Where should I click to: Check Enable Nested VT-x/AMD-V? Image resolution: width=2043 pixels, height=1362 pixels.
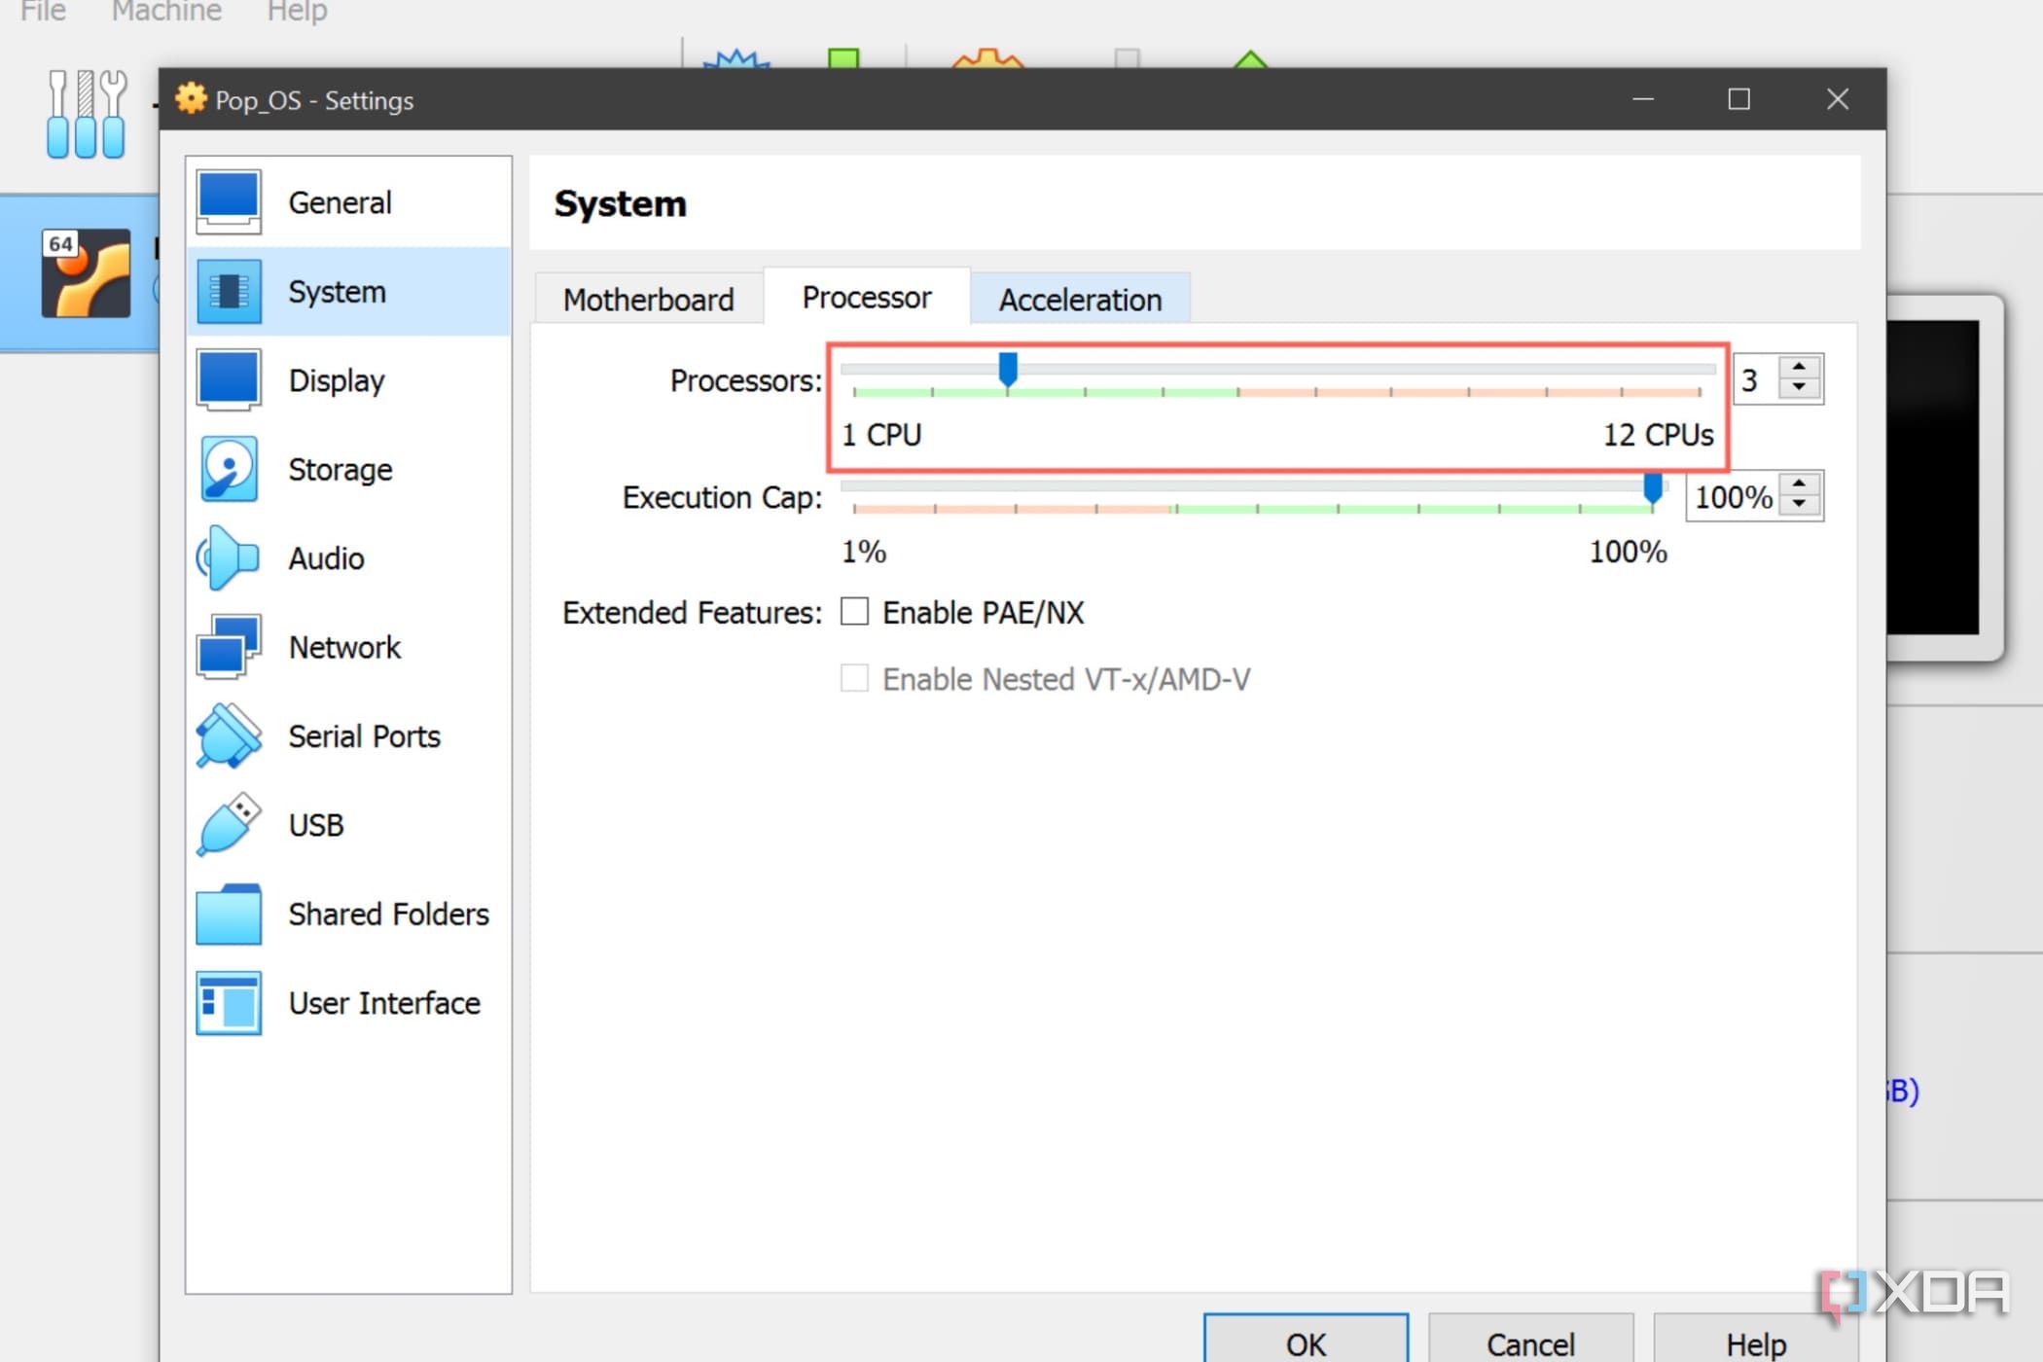point(854,678)
